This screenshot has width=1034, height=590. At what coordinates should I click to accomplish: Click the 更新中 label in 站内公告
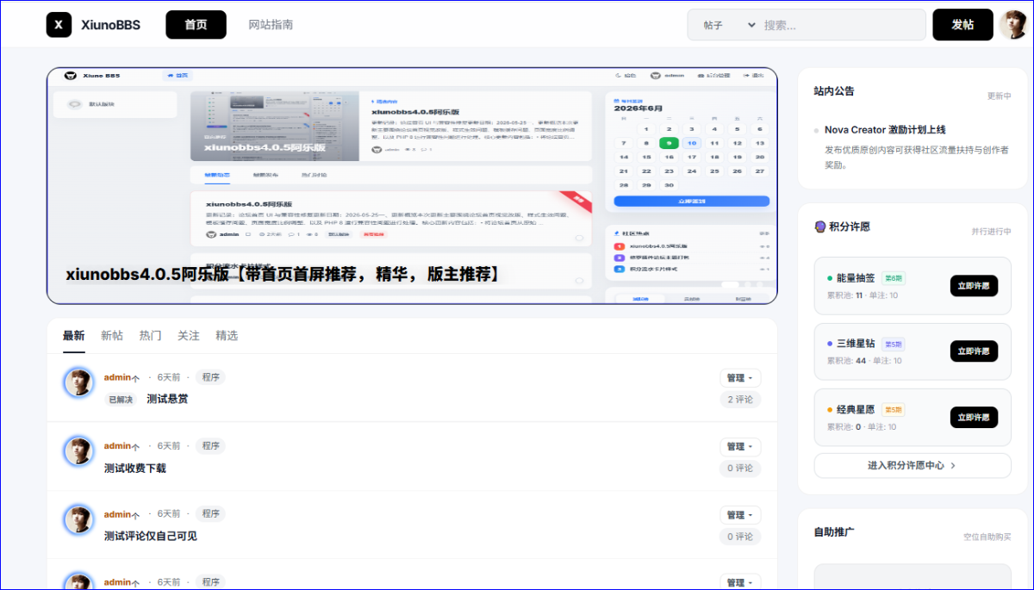click(x=1000, y=96)
